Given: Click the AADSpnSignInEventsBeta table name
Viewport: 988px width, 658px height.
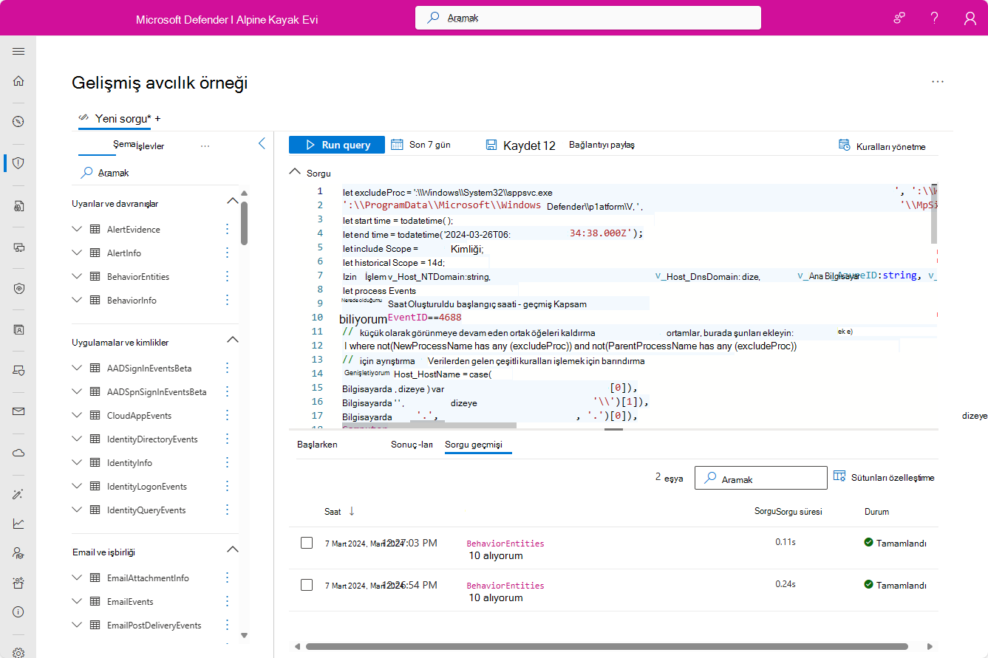Looking at the screenshot, I should pos(157,392).
